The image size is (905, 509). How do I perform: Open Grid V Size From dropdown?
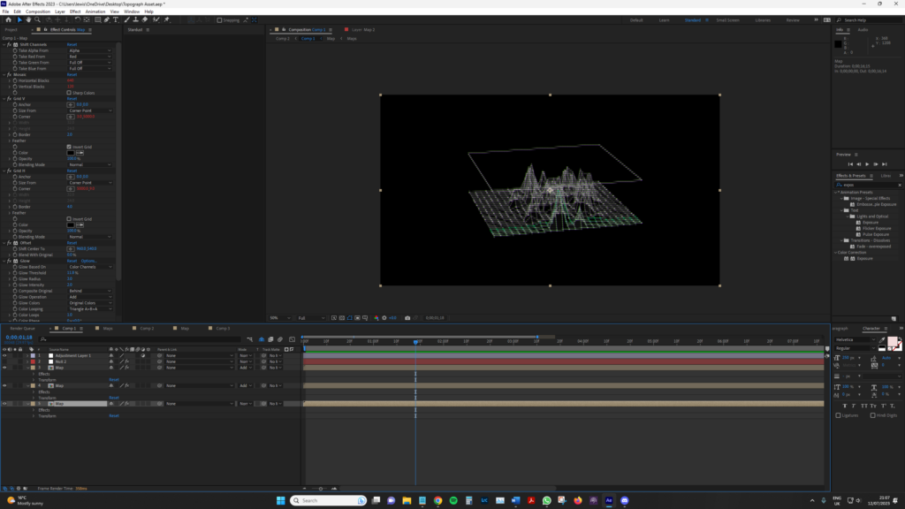tap(90, 110)
